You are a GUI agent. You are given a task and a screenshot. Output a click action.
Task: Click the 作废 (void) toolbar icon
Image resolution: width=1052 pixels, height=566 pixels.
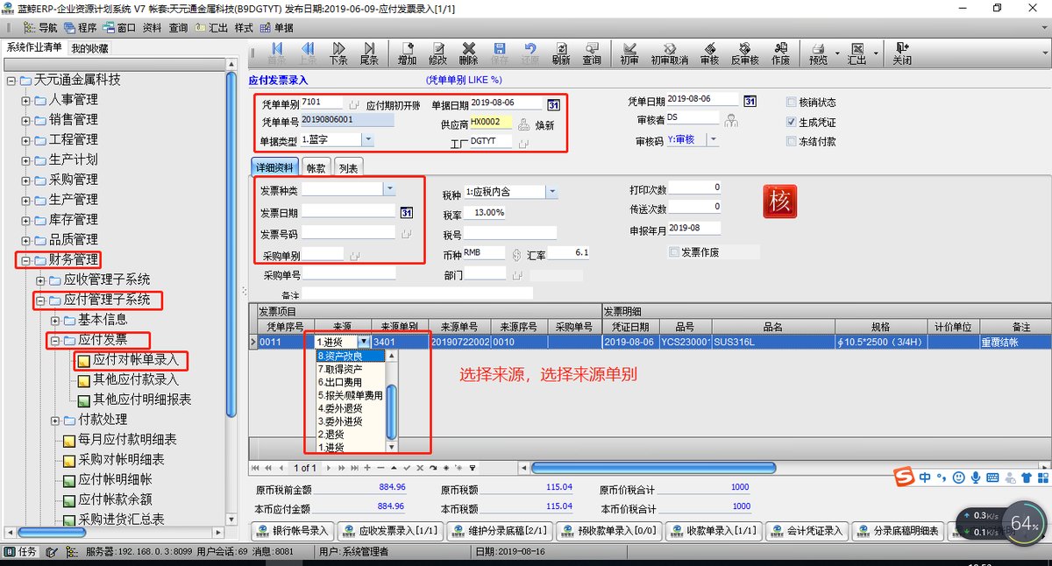[780, 53]
